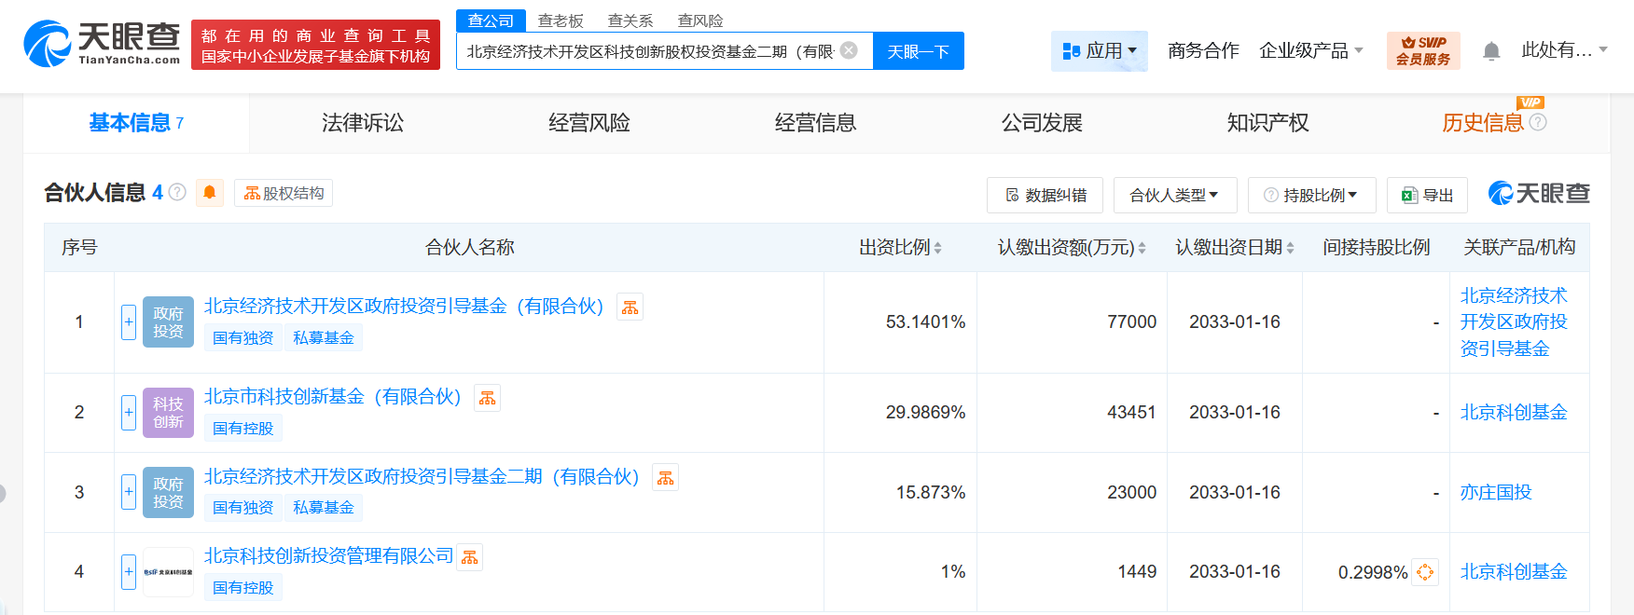1634x615 pixels.
Task: Open the 持股比例 filter dropdown
Action: [x=1311, y=196]
